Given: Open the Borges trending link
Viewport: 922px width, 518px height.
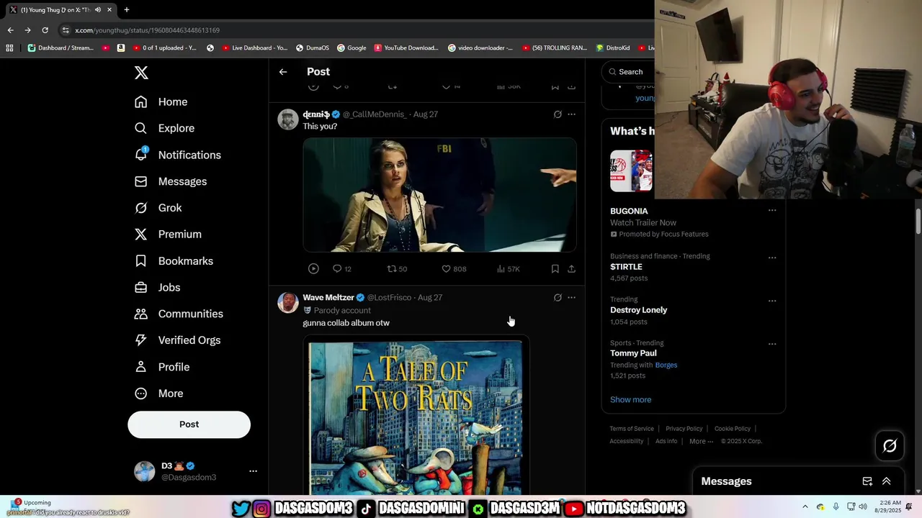Looking at the screenshot, I should pyautogui.click(x=666, y=365).
